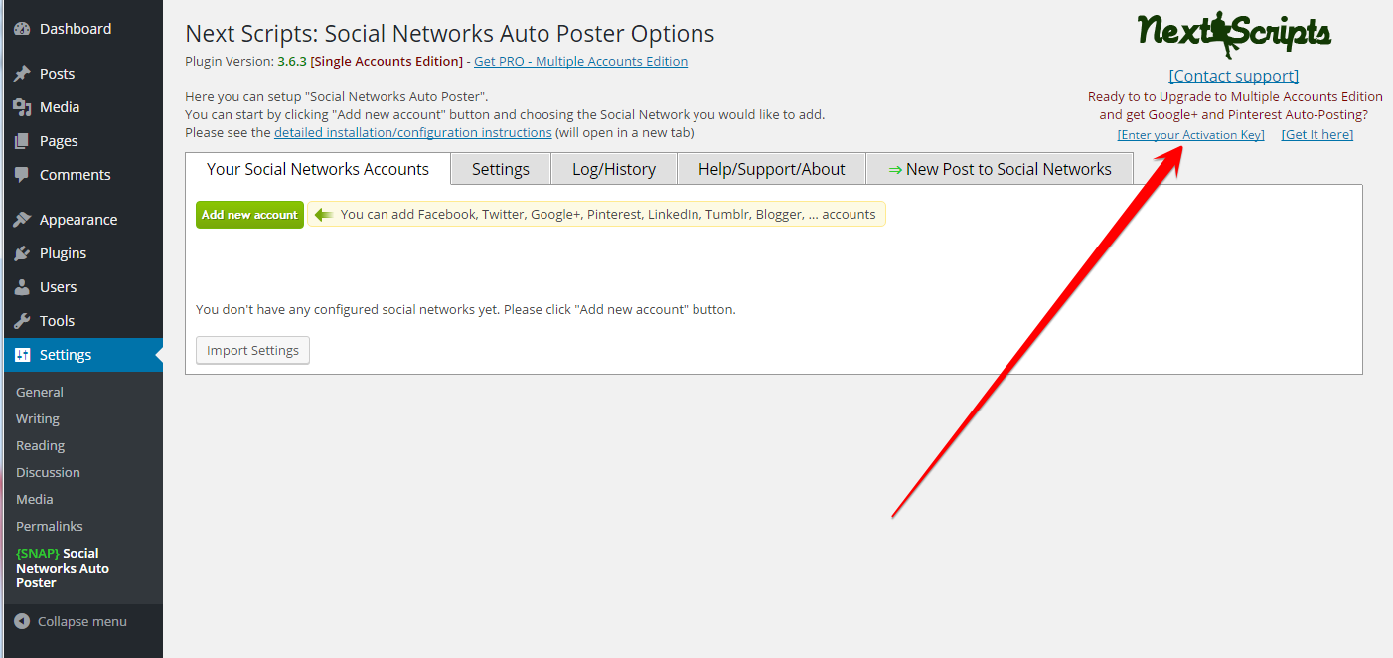Open the Comments menu
The width and height of the screenshot is (1393, 658).
pos(75,175)
